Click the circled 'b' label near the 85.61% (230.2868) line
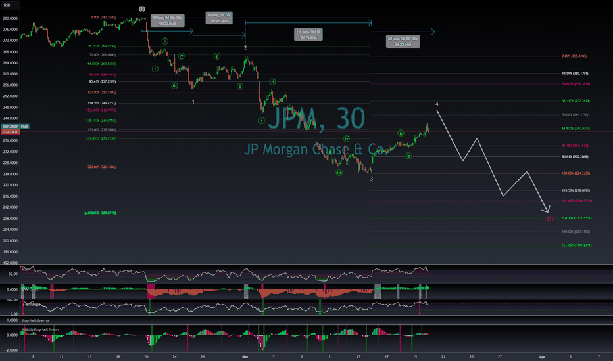 click(408, 156)
